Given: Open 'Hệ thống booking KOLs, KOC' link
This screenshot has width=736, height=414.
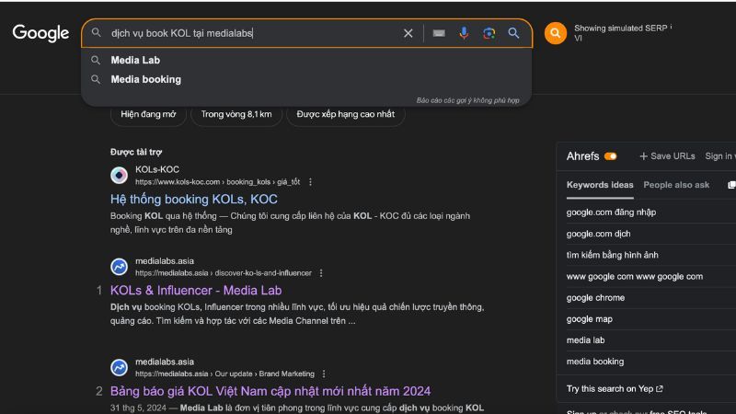Looking at the screenshot, I should pyautogui.click(x=194, y=199).
